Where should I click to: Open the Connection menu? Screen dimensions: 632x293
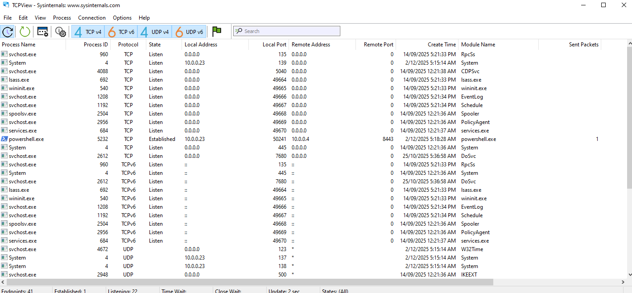(x=92, y=18)
